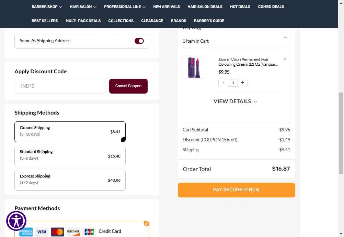Decrease item quantity with minus button
Viewport: 344px width, 237px height.
coord(223,83)
